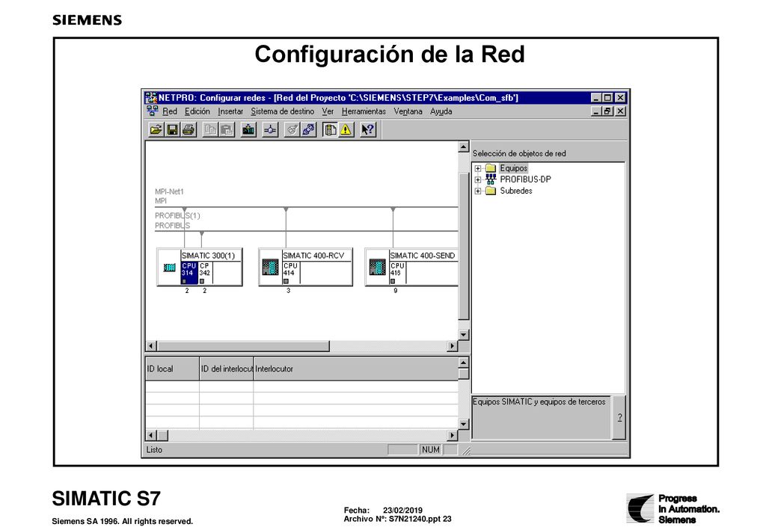Open the Red menu

coord(170,111)
